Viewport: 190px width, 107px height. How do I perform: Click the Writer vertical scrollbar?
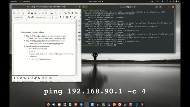tap(76, 47)
